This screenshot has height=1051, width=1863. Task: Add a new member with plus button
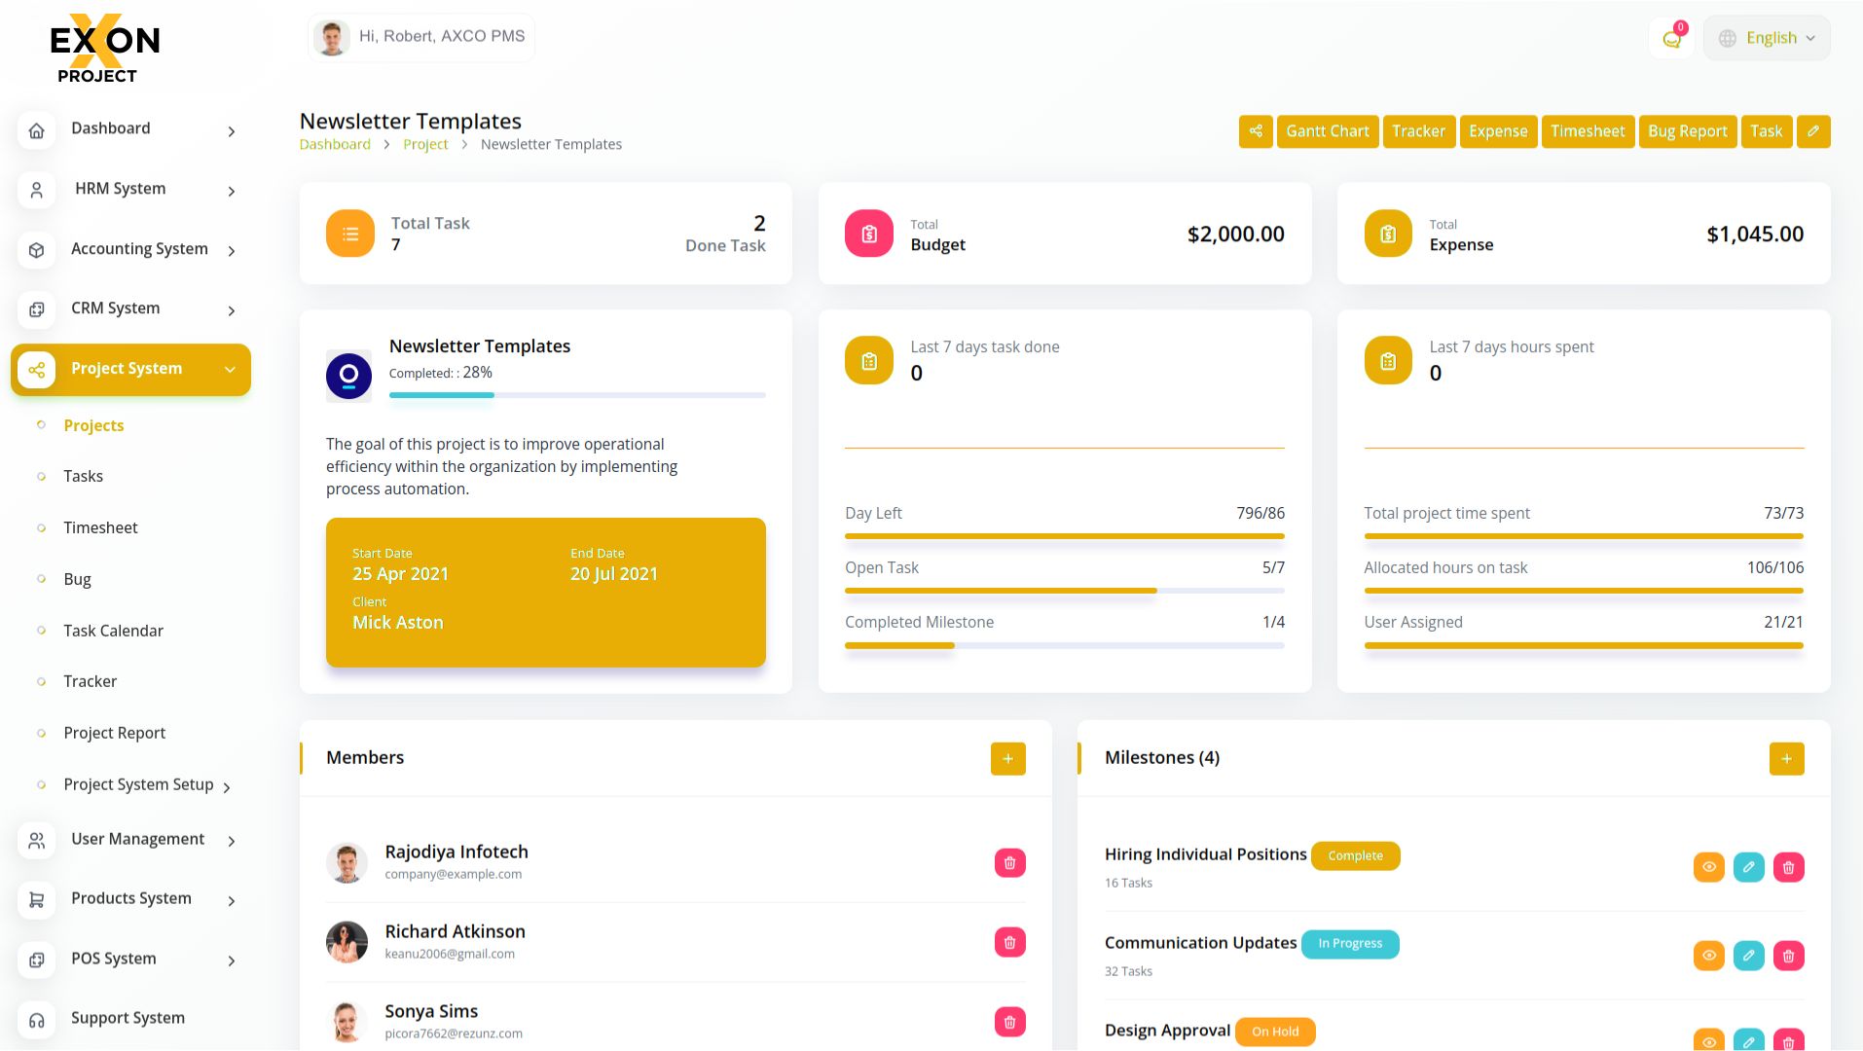[x=1007, y=759]
